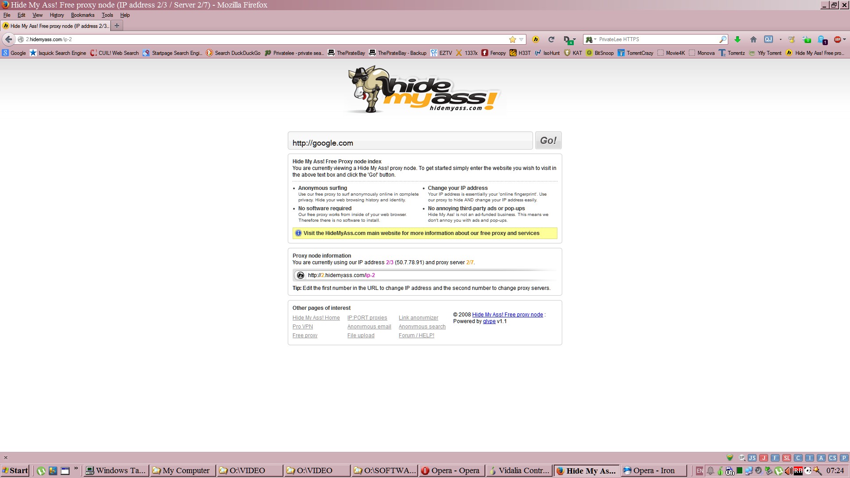Image resolution: width=850 pixels, height=478 pixels.
Task: Bookmark page with the star icon
Action: coord(513,39)
